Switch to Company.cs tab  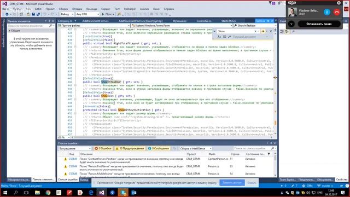(x=65, y=21)
